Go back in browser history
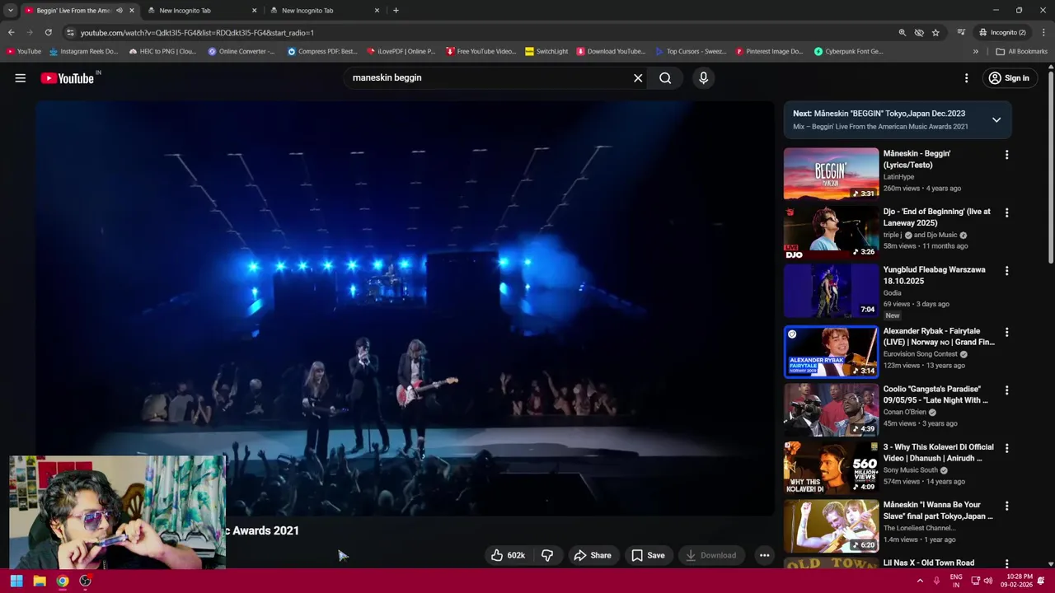 [x=11, y=32]
